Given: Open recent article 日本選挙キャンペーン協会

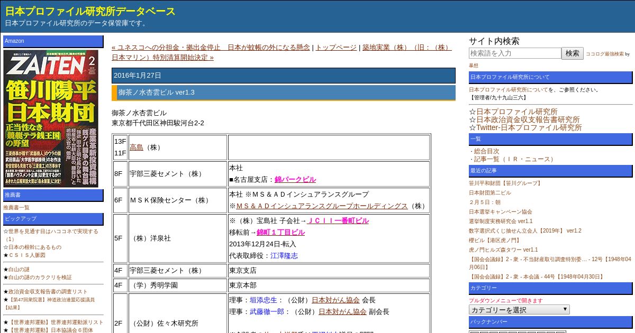Looking at the screenshot, I should pos(501,211).
